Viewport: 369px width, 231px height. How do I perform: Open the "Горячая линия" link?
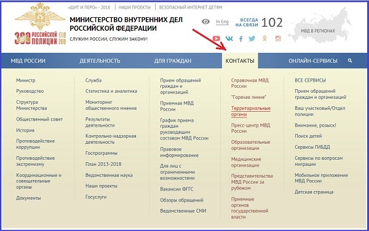(248, 97)
